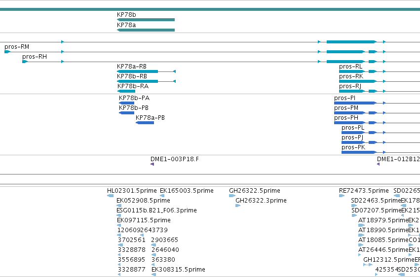Click the 3328878 feature label
420x277 pixels.
coord(131,250)
